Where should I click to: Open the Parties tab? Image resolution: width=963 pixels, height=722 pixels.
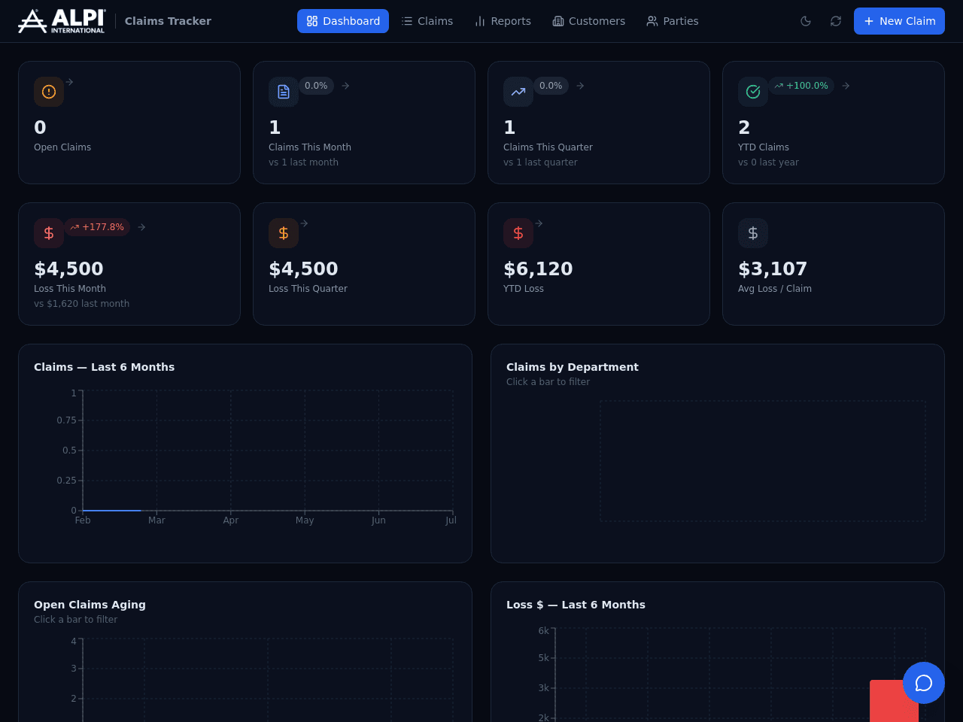(673, 21)
